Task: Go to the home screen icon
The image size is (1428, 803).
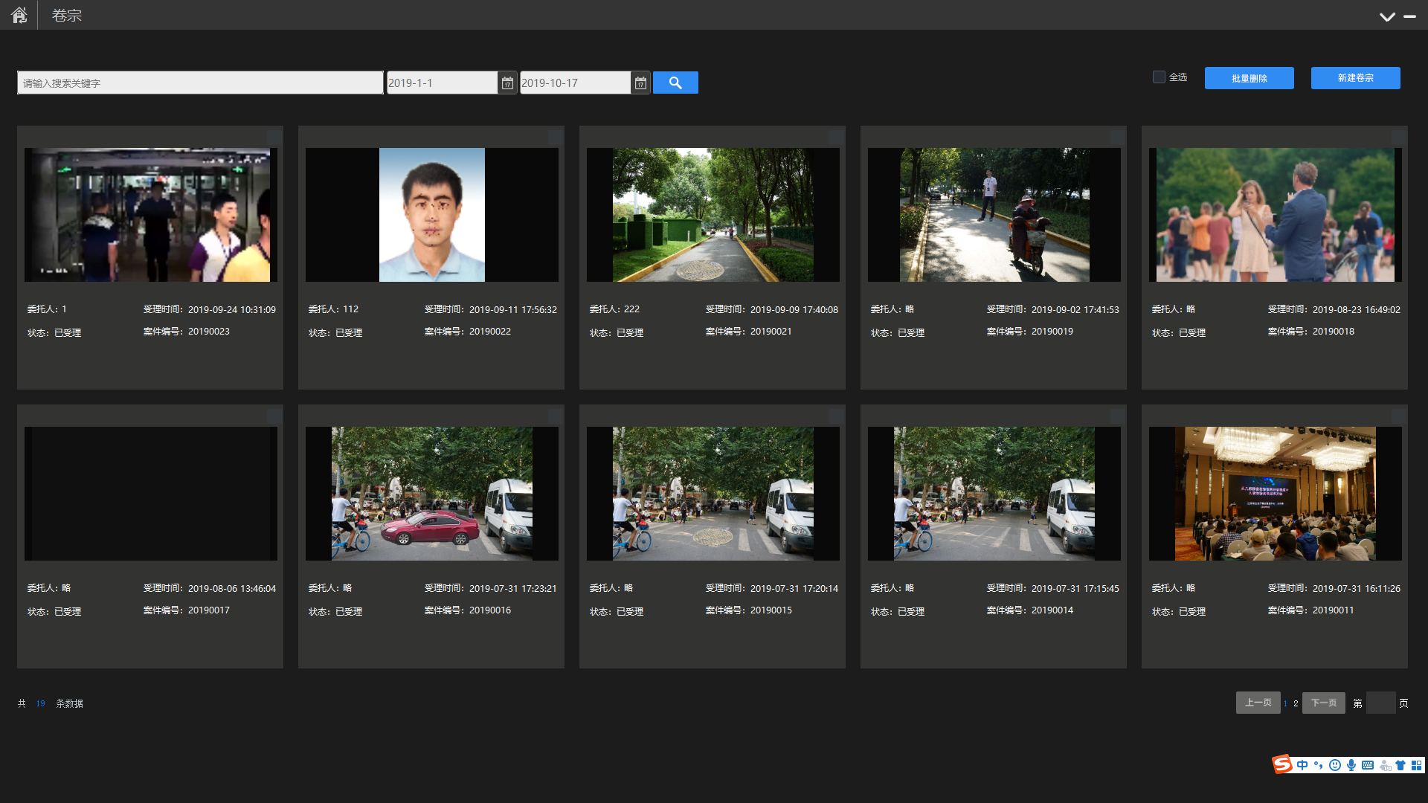Action: click(x=19, y=15)
